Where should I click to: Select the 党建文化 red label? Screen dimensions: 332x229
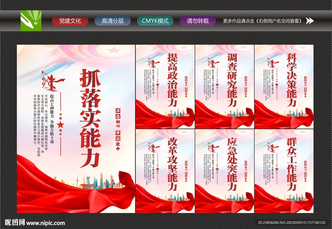[x=70, y=21]
